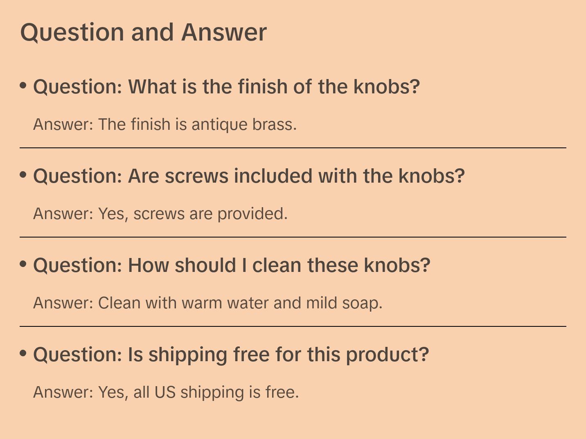Viewport: 586px width, 439px height.
Task: Click the word "Answer" in the page heading
Action: [224, 32]
